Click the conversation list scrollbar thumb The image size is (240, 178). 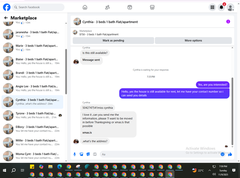click(66, 72)
